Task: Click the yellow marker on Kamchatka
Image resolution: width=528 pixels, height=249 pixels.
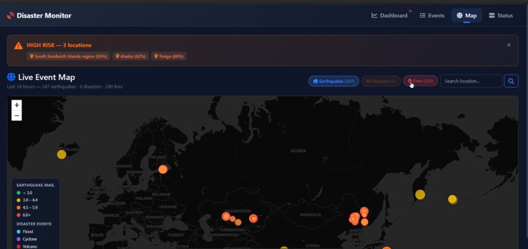Action: click(x=420, y=195)
